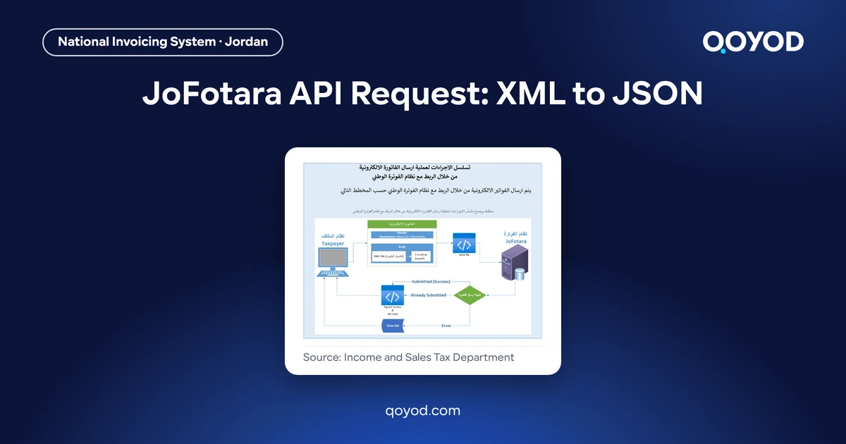
Task: Click the QOYOD logo
Action: [753, 42]
